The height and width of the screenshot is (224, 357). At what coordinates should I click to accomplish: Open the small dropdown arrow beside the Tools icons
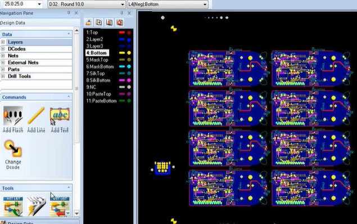click(68, 213)
